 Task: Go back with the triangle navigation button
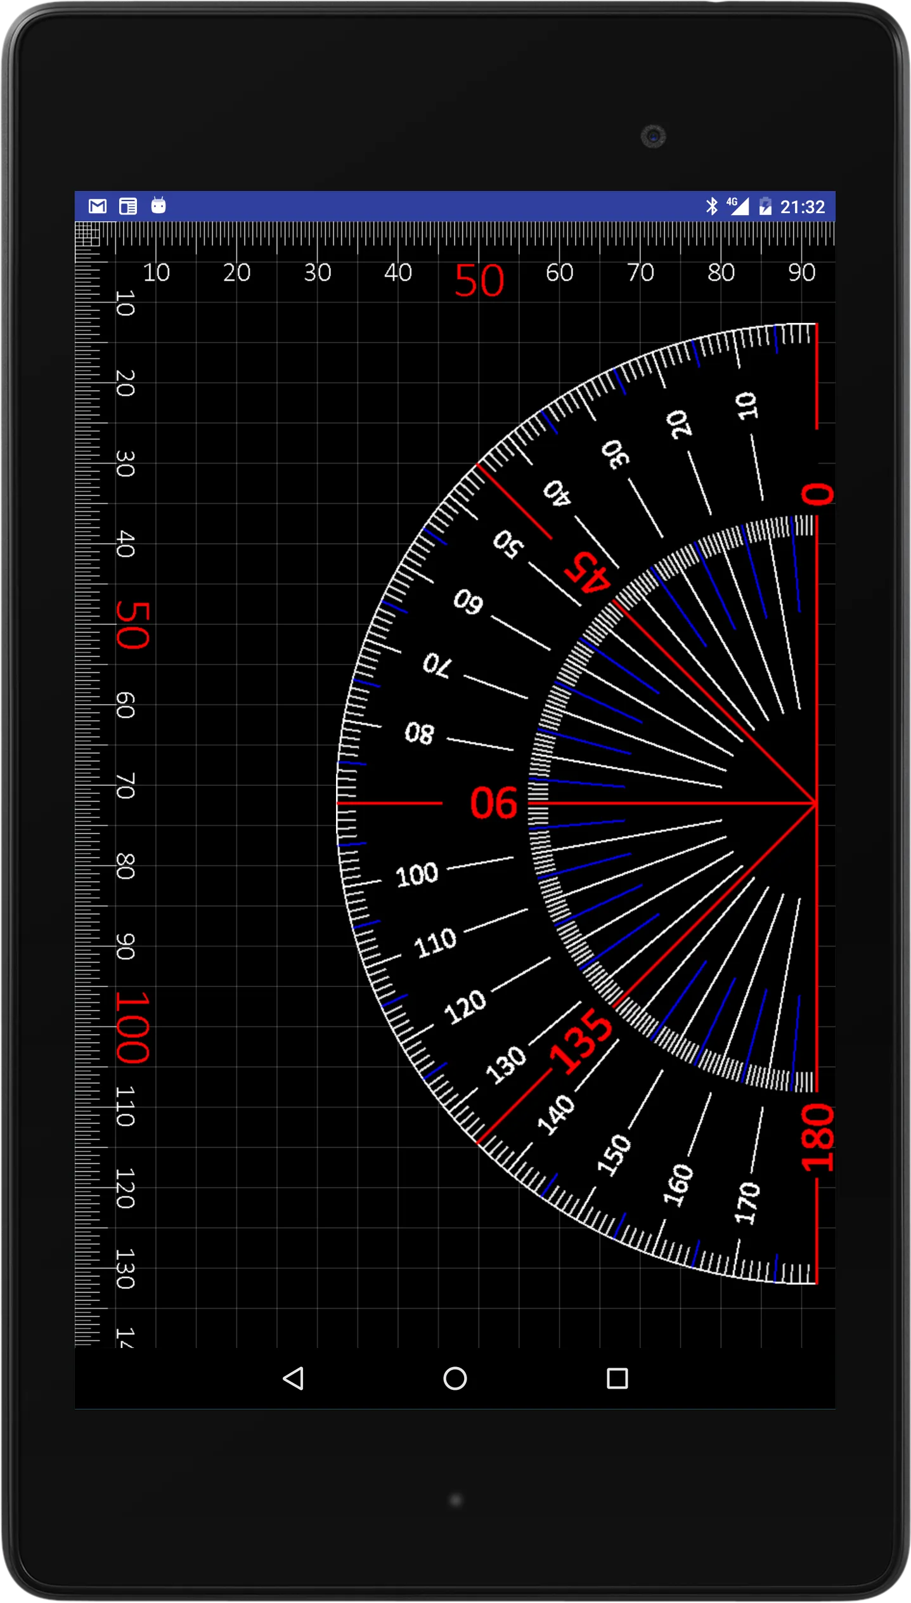click(294, 1378)
